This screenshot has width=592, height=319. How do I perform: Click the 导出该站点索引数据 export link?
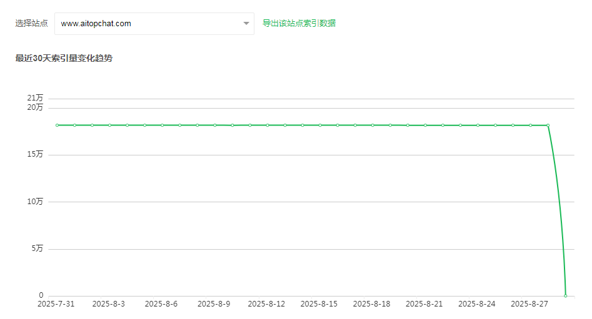tap(299, 23)
